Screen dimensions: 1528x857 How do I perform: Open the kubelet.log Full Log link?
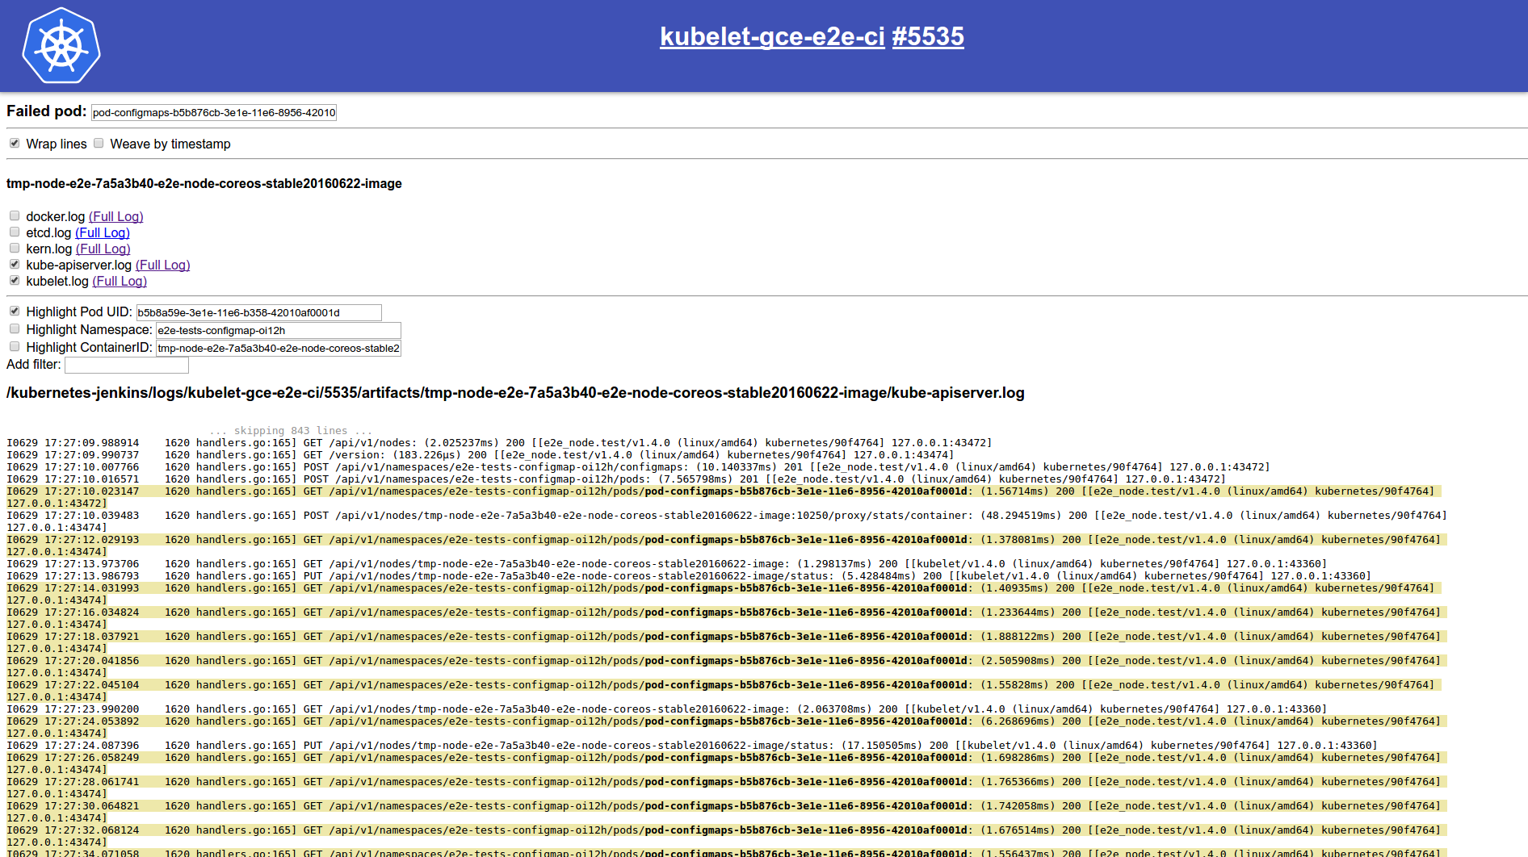click(120, 281)
